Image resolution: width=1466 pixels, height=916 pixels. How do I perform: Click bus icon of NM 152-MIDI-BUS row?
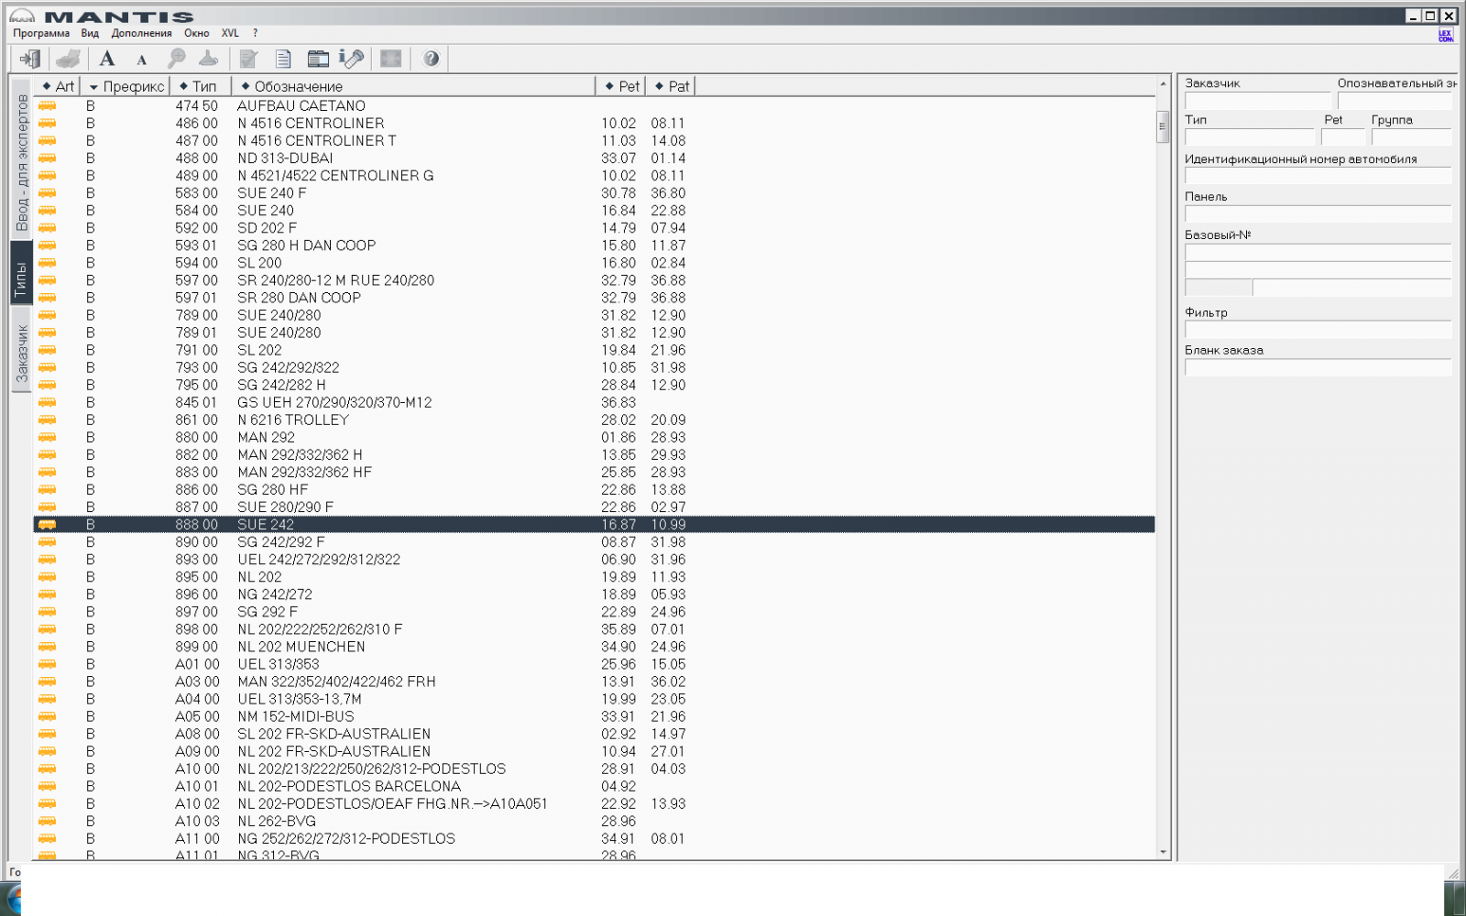coord(48,717)
